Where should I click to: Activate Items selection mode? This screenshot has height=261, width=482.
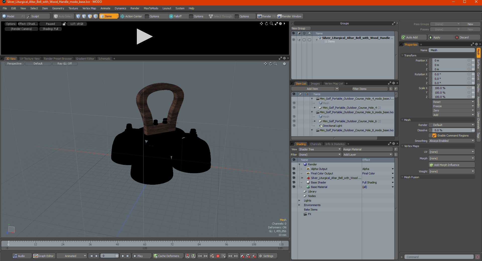(109, 16)
